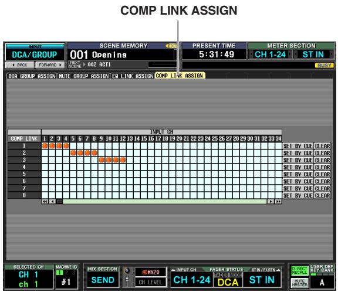Toggle comp link 1 for input channel 4
This screenshot has width=338, height=292.
pyautogui.click(x=66, y=146)
